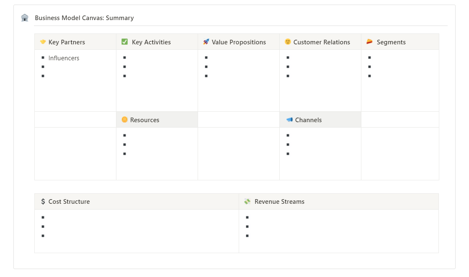This screenshot has height=277, width=469.
Task: Select the coin icon next to Resources
Action: tap(124, 120)
